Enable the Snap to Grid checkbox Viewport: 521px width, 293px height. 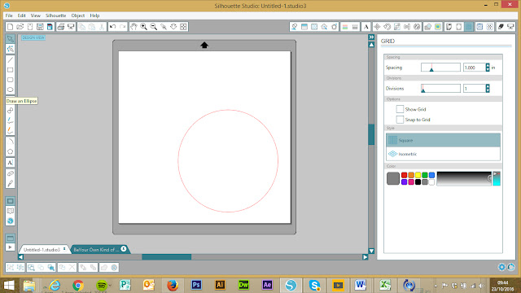click(x=400, y=120)
